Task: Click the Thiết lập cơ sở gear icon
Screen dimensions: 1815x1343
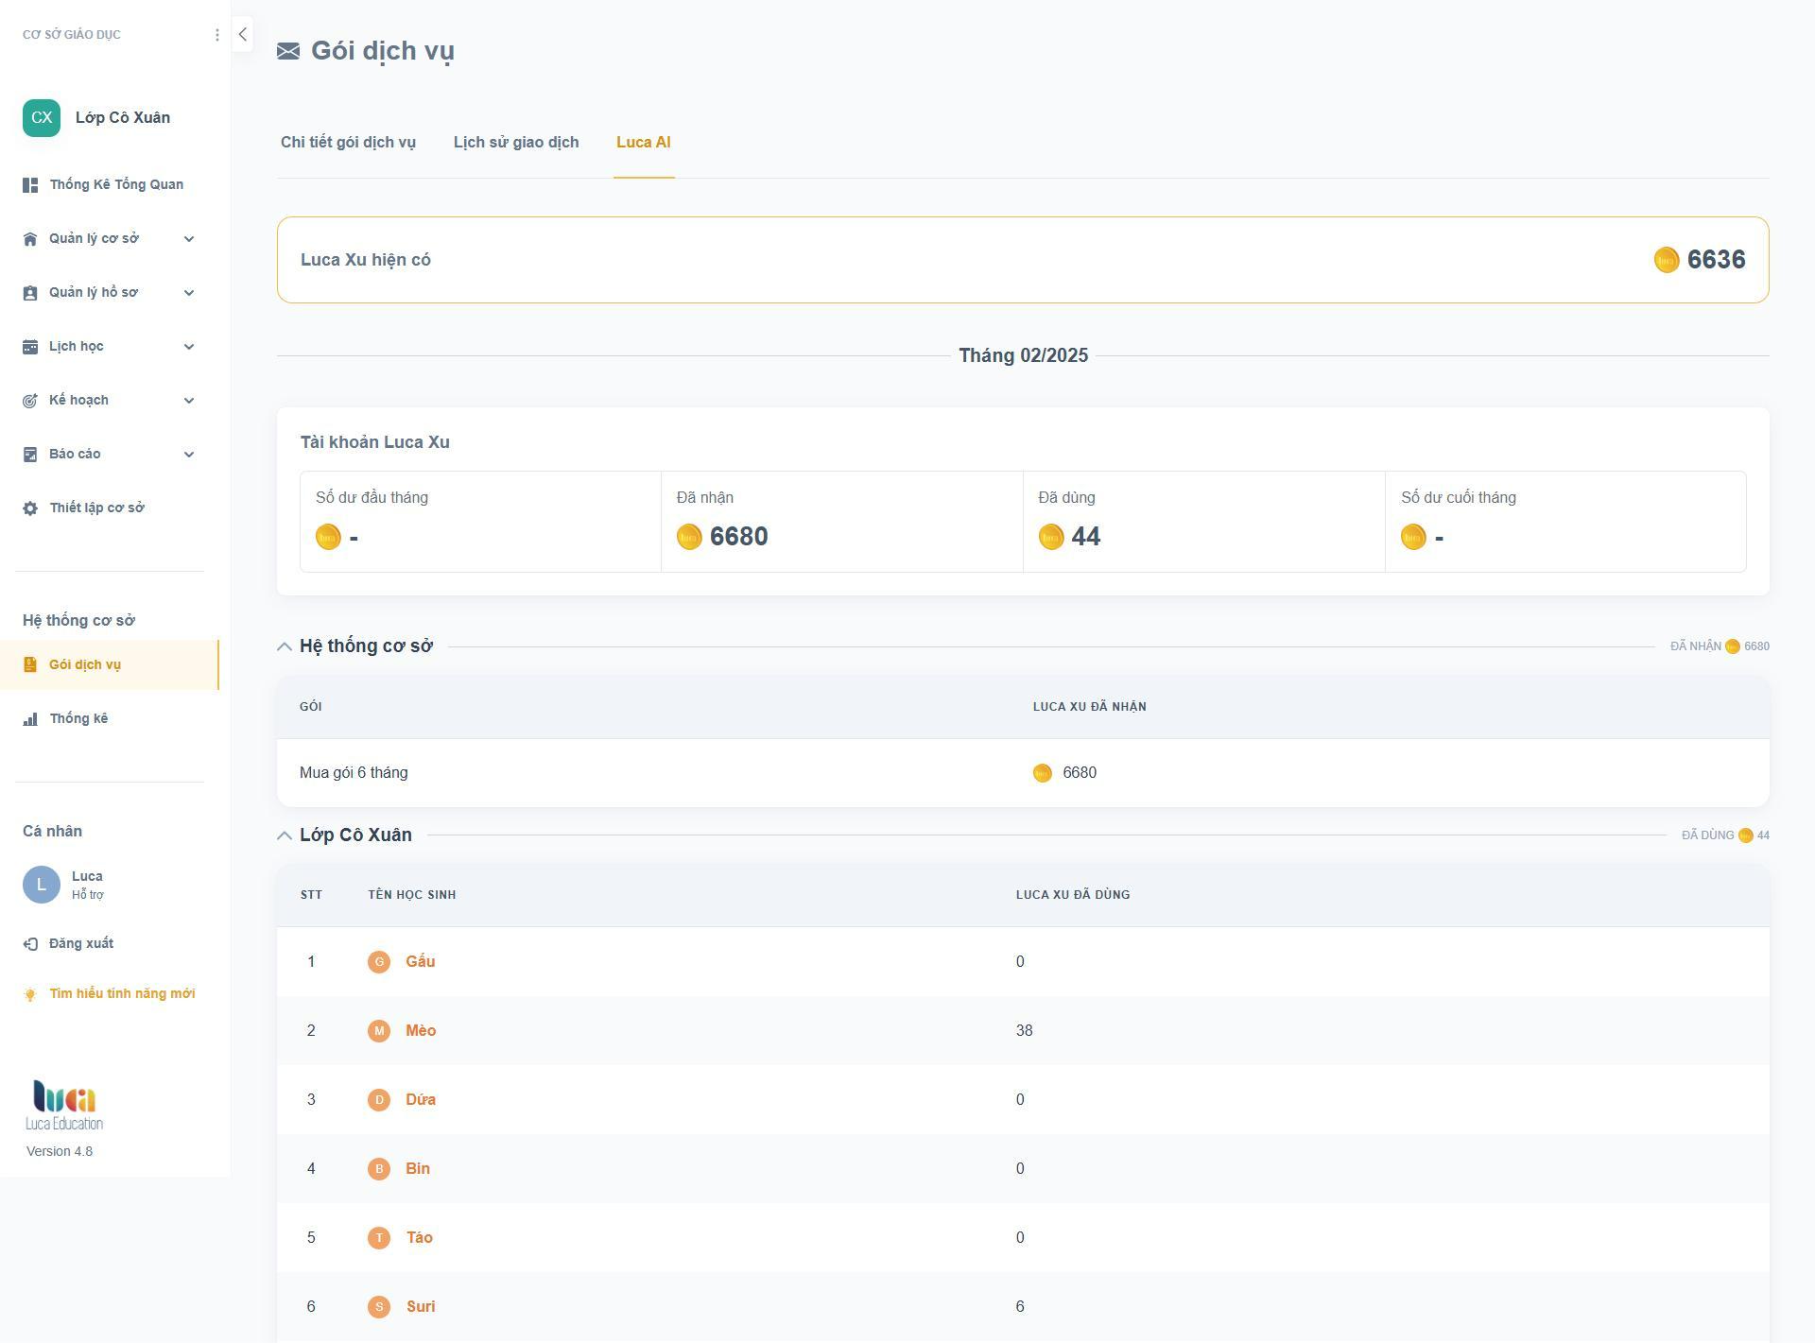Action: pos(30,508)
